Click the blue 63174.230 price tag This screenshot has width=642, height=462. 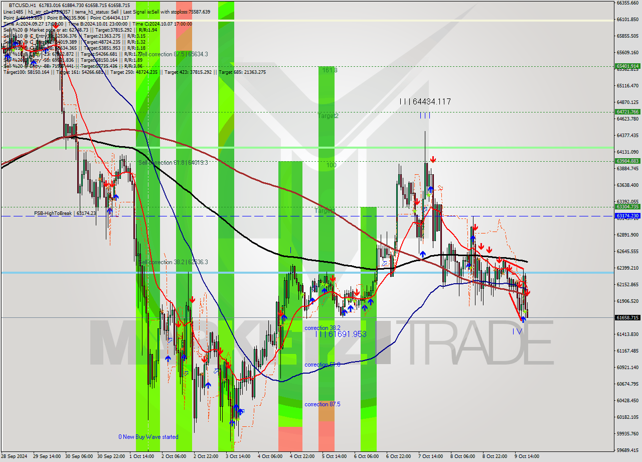[x=627, y=215]
